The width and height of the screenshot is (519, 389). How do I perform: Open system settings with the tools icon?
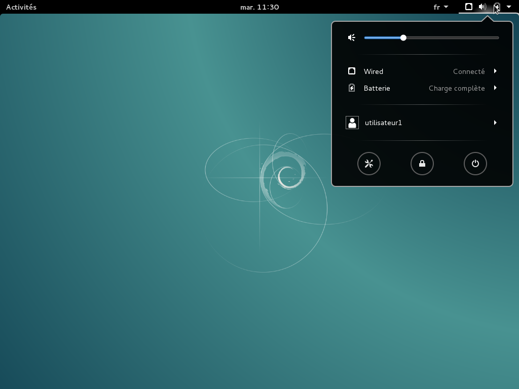pos(369,164)
